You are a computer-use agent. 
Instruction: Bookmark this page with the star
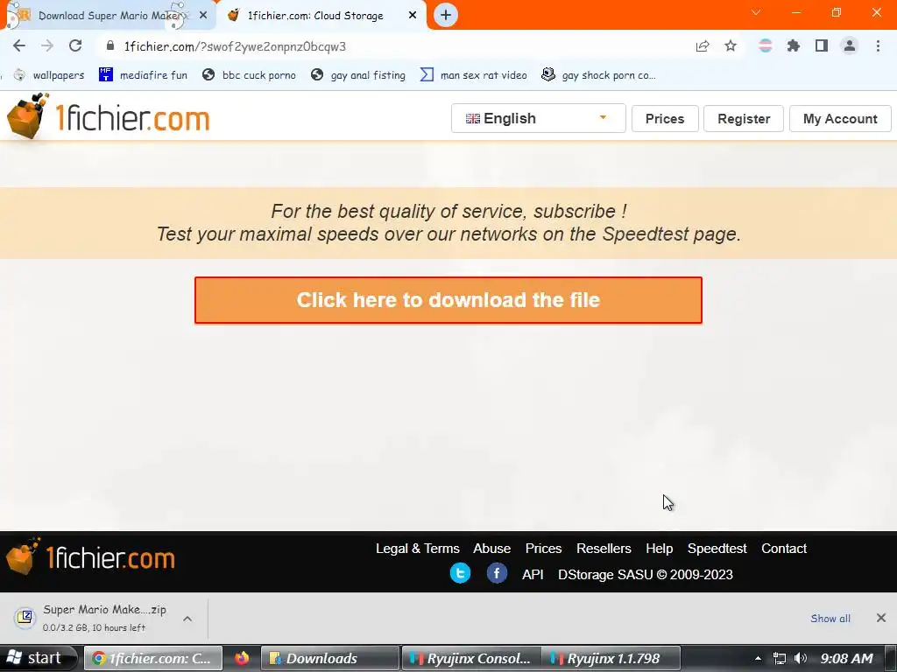click(x=731, y=46)
